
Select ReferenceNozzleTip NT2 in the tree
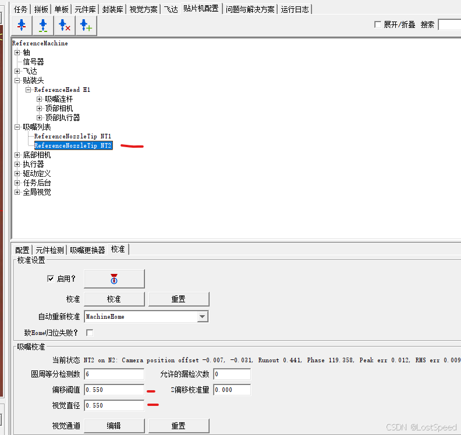(73, 146)
